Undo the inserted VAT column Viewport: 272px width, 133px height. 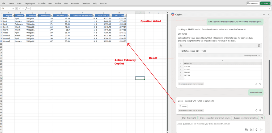(x=183, y=106)
